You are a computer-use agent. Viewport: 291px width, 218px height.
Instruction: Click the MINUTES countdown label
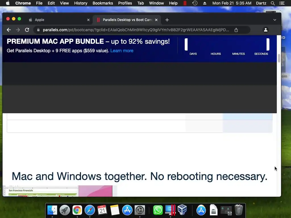[238, 54]
